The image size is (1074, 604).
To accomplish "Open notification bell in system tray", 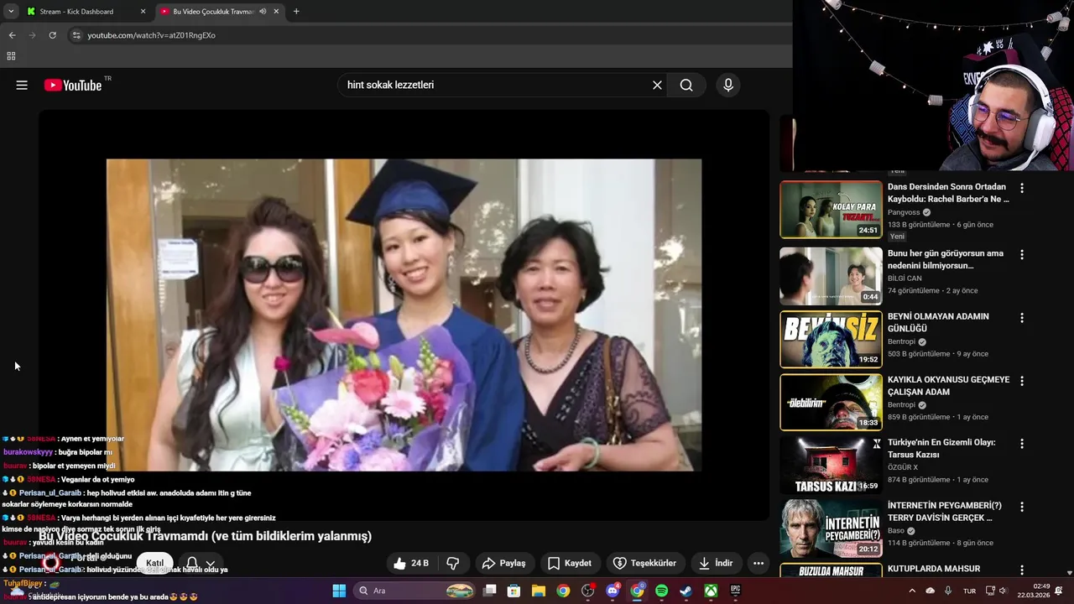I will point(1059,591).
